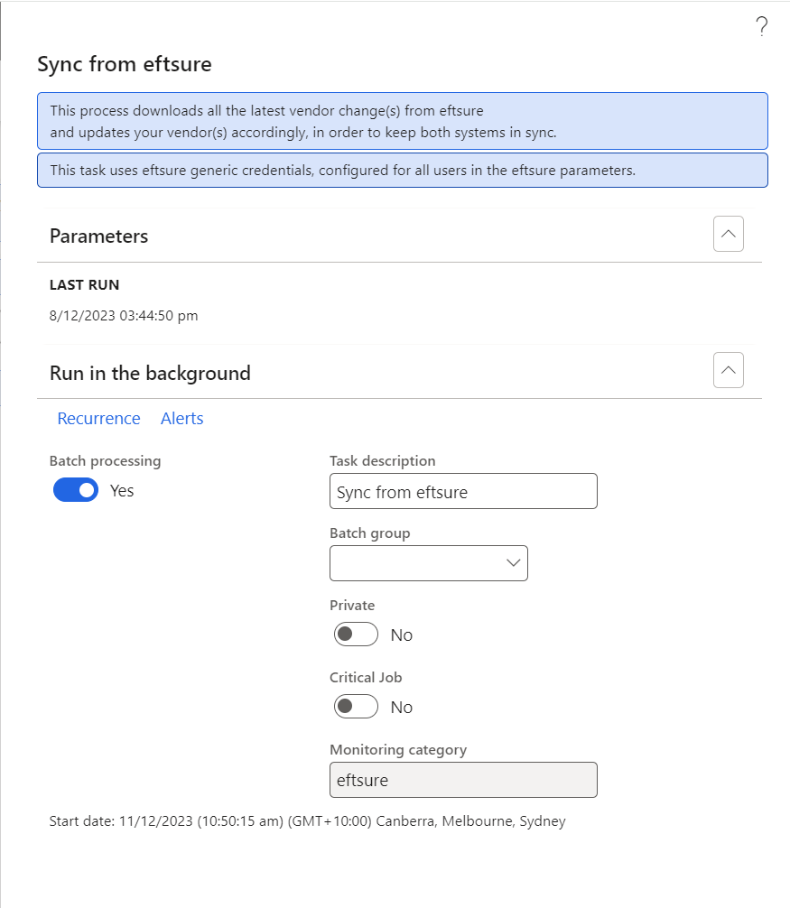This screenshot has height=908, width=790.
Task: Select the last run timestamp value
Action: (124, 316)
